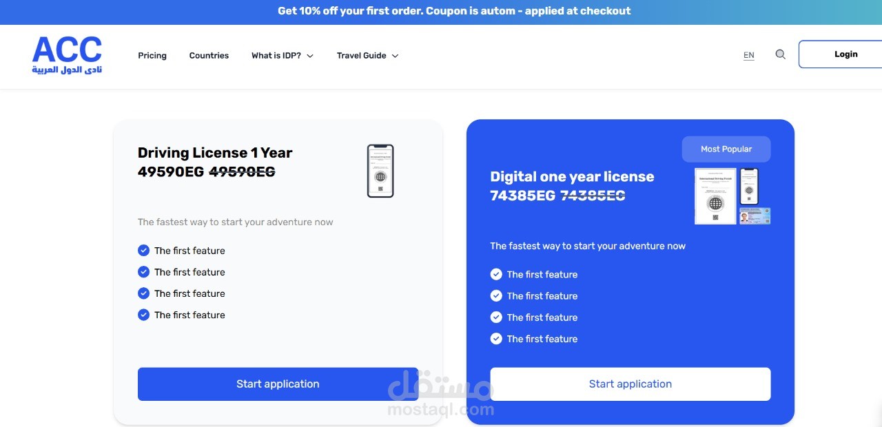Click the Login button

coord(846,54)
